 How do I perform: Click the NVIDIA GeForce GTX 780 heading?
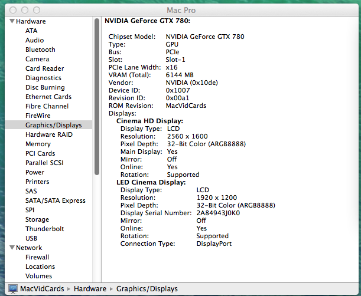click(x=147, y=21)
